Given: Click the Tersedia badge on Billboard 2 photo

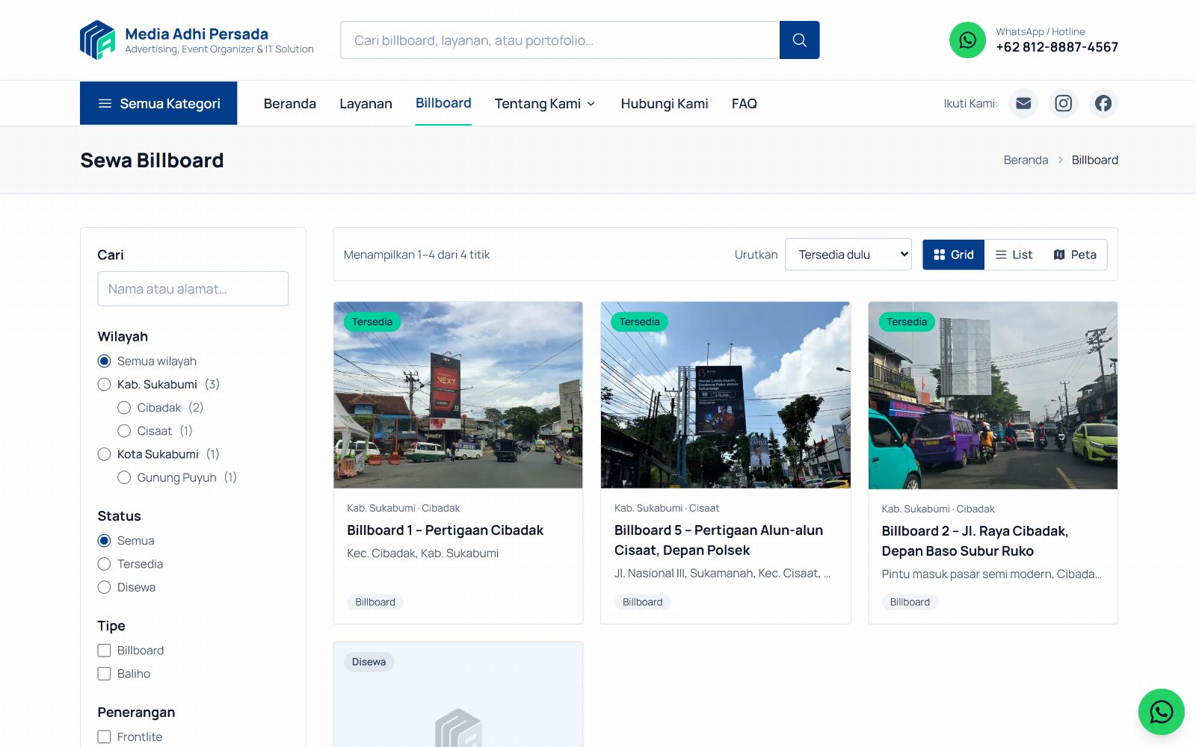Looking at the screenshot, I should (907, 322).
